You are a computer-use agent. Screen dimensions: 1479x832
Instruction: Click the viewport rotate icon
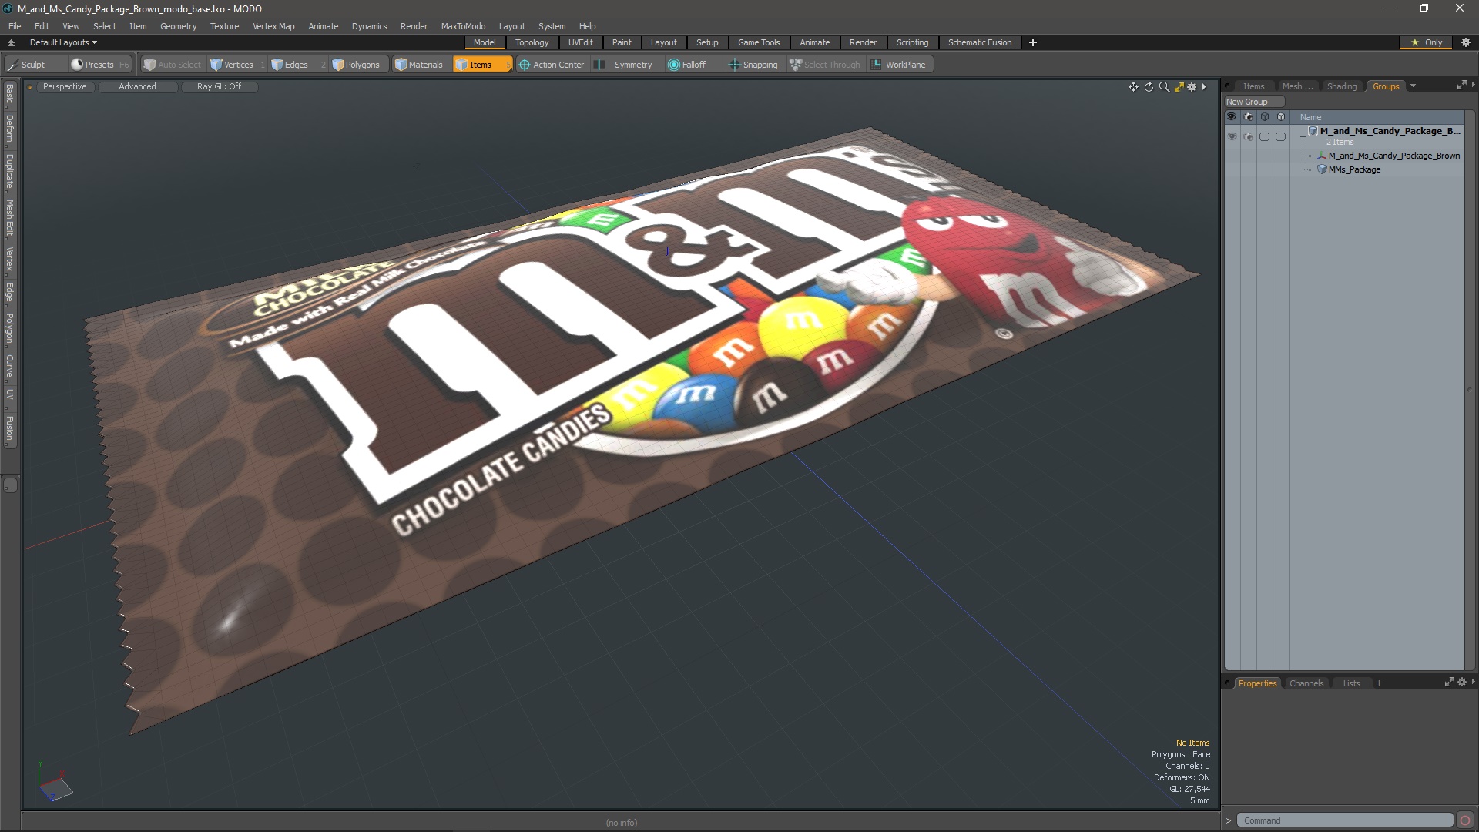[x=1149, y=87]
